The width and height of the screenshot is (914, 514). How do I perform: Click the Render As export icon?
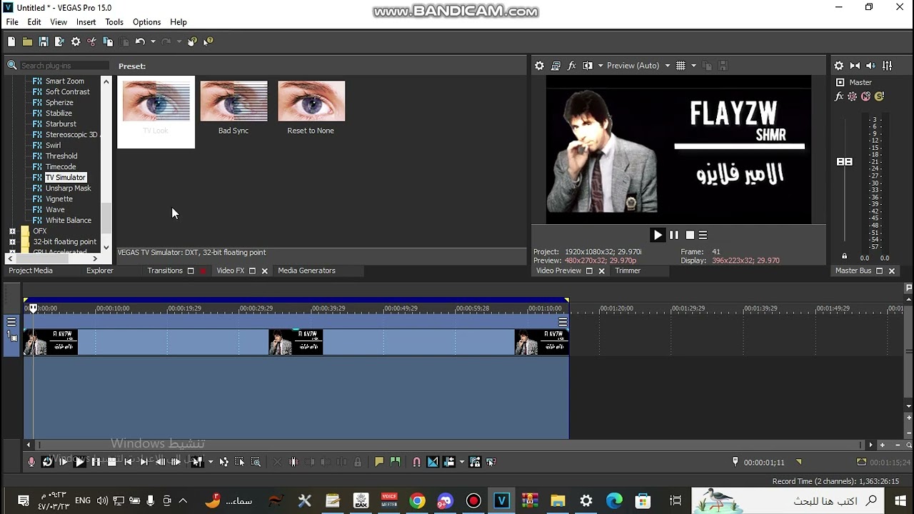[x=59, y=42]
